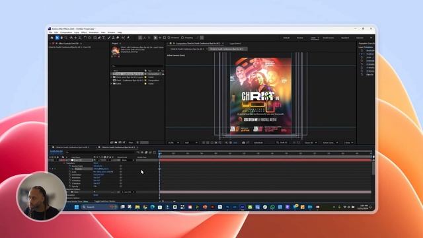Select the Selection tool arrow

(x=58, y=38)
